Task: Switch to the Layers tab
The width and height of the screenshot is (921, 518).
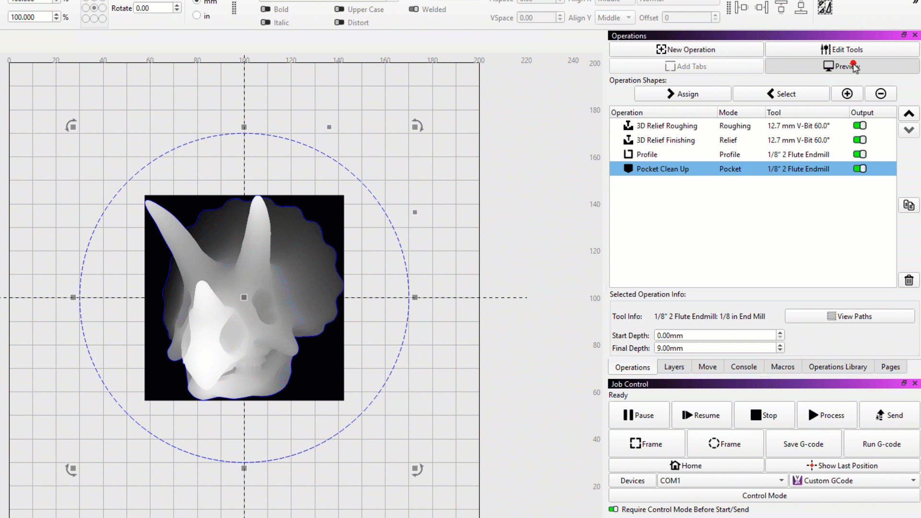Action: coord(674,367)
